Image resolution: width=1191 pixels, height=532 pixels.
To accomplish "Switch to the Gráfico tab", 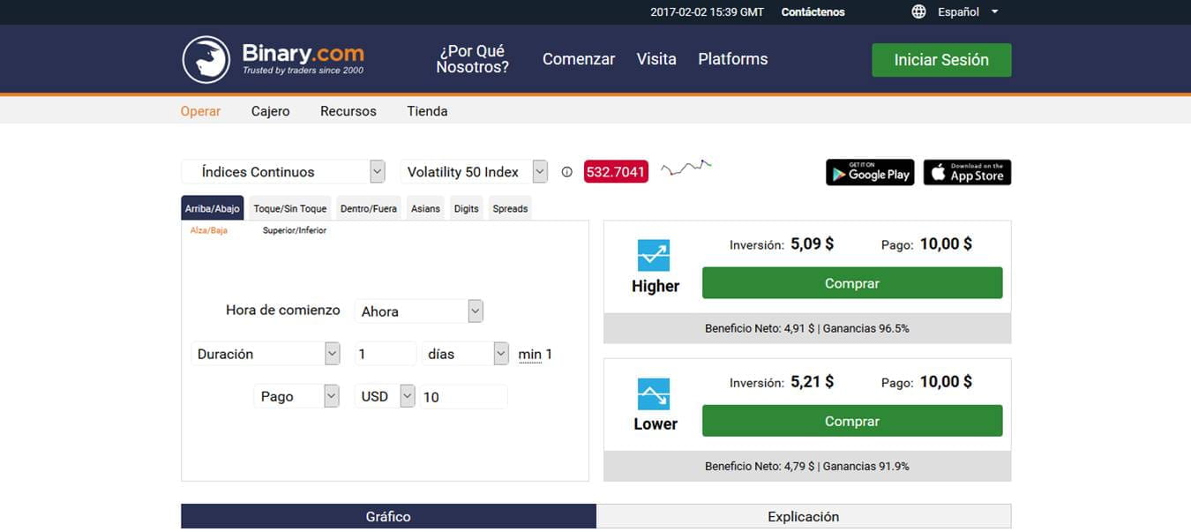I will coord(388,516).
